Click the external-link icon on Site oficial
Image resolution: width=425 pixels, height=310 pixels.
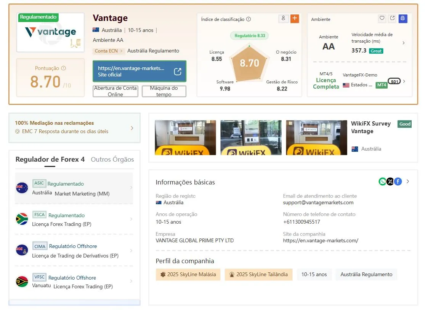[x=178, y=72]
